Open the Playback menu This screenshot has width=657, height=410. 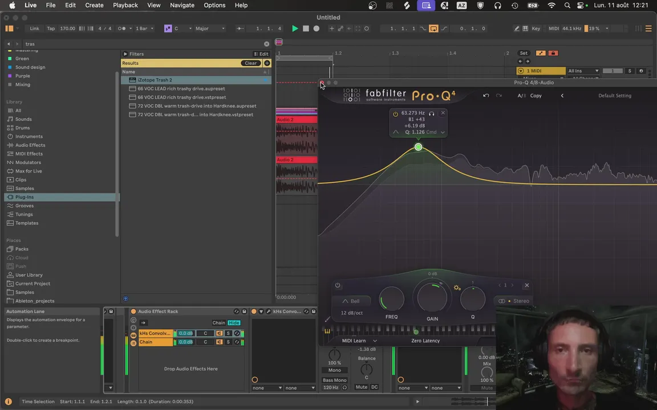(x=125, y=6)
